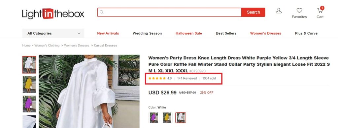This screenshot has height=128, width=338.
Task: Open Best Sellers menu item
Action: pyautogui.click(x=226, y=33)
